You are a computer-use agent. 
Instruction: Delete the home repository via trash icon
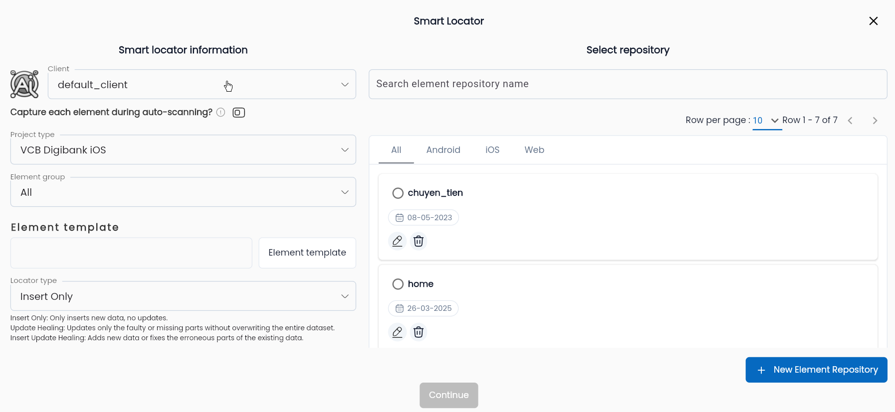point(419,332)
